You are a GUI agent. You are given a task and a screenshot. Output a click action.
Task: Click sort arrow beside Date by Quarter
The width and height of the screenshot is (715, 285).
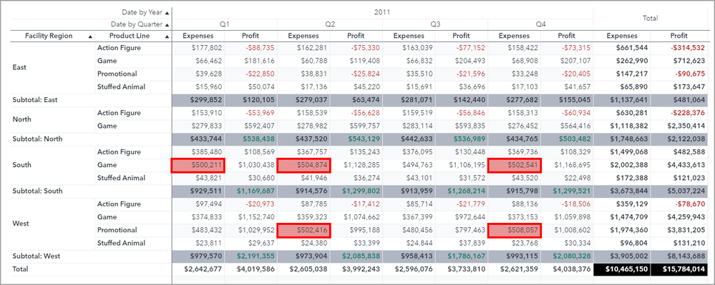pos(167,24)
